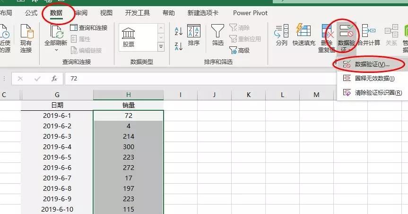Open the 数据 ribbon tab
This screenshot has width=408, height=214.
point(56,13)
